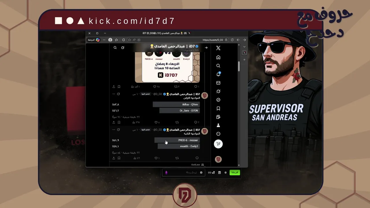Ask Grok about the first poll post
Screen dimensions: 370x208
[x=118, y=94]
